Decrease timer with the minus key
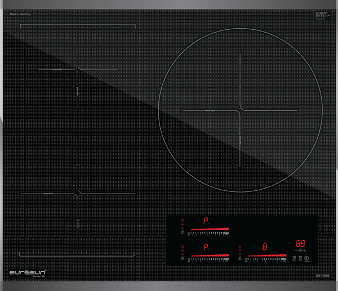This screenshot has height=291, width=338. coord(297,250)
